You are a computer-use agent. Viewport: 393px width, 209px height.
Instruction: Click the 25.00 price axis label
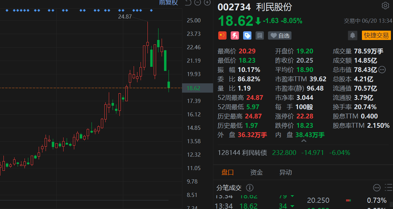point(194,20)
